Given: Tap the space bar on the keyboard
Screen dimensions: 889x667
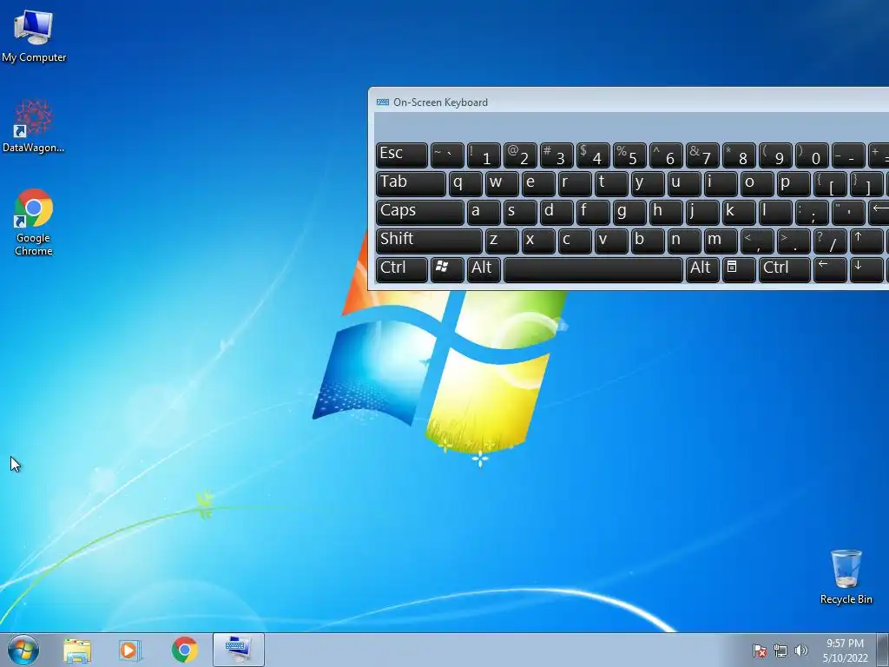Looking at the screenshot, I should [593, 269].
